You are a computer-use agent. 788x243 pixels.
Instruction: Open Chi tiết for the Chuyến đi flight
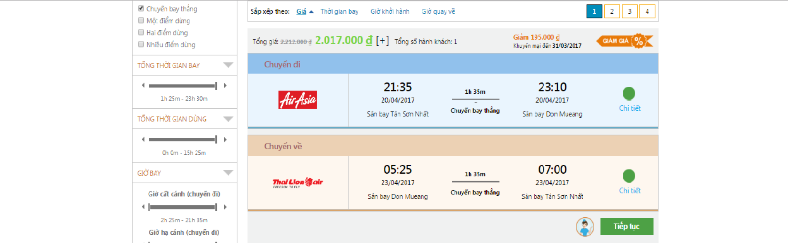(x=630, y=108)
